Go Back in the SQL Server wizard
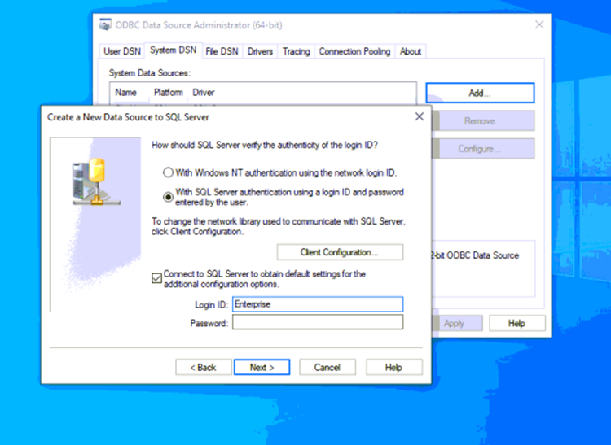The image size is (611, 445). click(204, 367)
